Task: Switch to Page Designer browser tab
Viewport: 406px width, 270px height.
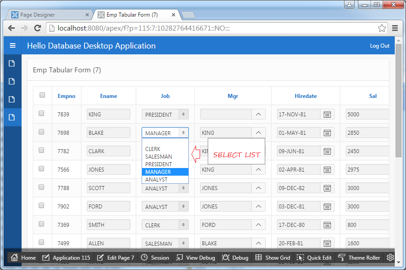Action: [49, 15]
